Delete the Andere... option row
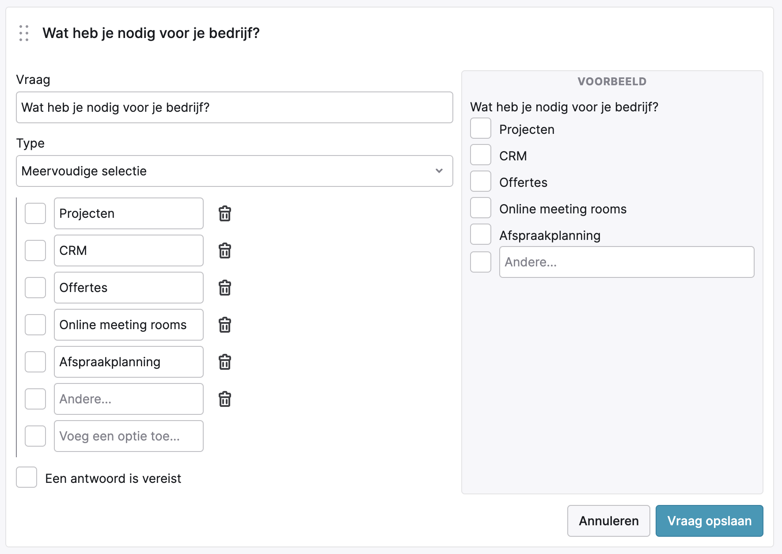The height and width of the screenshot is (554, 782). tap(225, 399)
